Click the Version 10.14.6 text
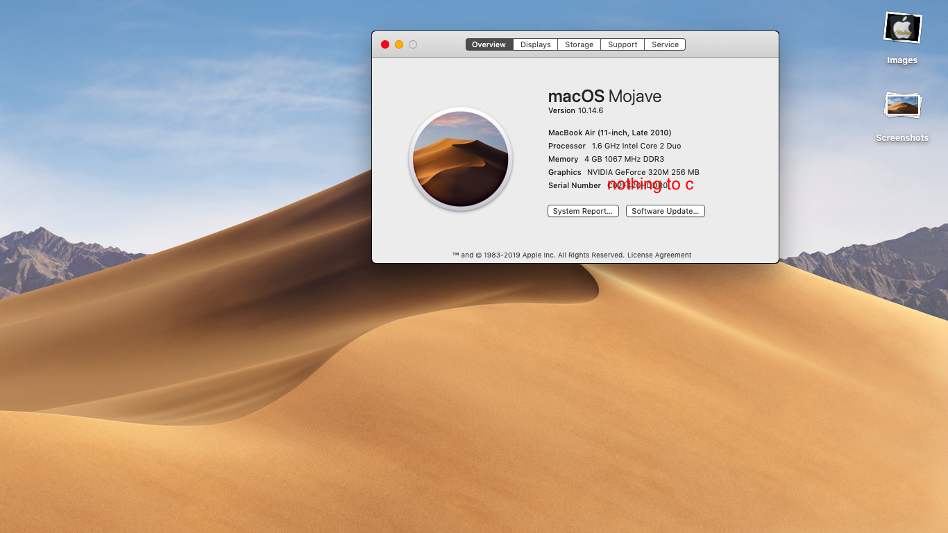This screenshot has height=533, width=948. click(576, 111)
